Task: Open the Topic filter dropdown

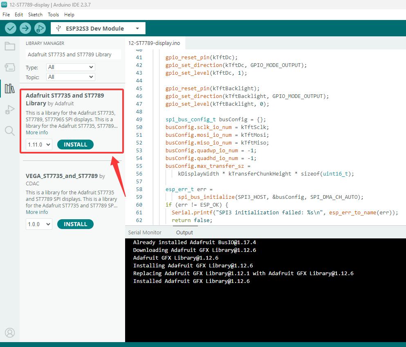Action: (70, 77)
